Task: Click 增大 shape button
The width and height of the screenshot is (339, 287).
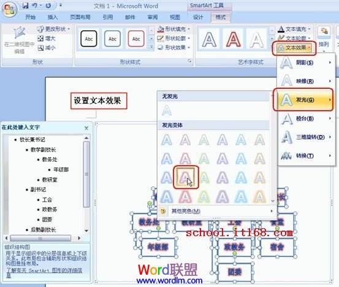Action: tap(47, 39)
